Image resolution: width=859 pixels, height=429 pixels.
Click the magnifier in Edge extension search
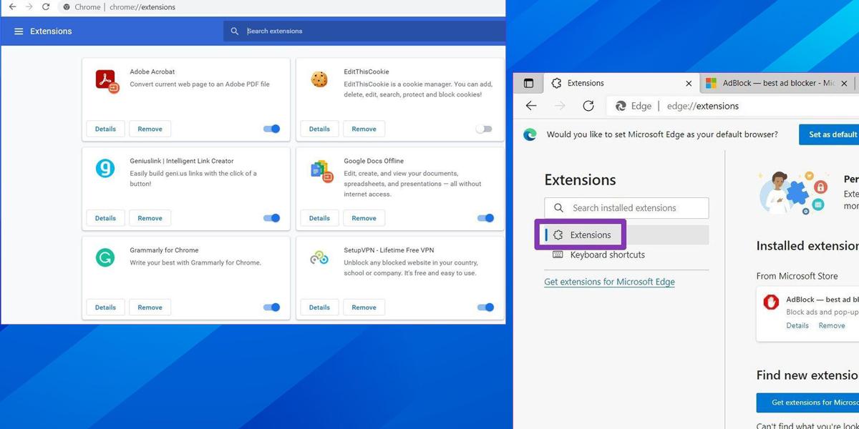pos(559,208)
